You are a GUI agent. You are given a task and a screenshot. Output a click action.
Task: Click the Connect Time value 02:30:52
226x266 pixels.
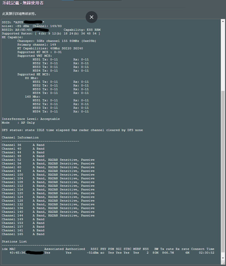(x=206, y=253)
